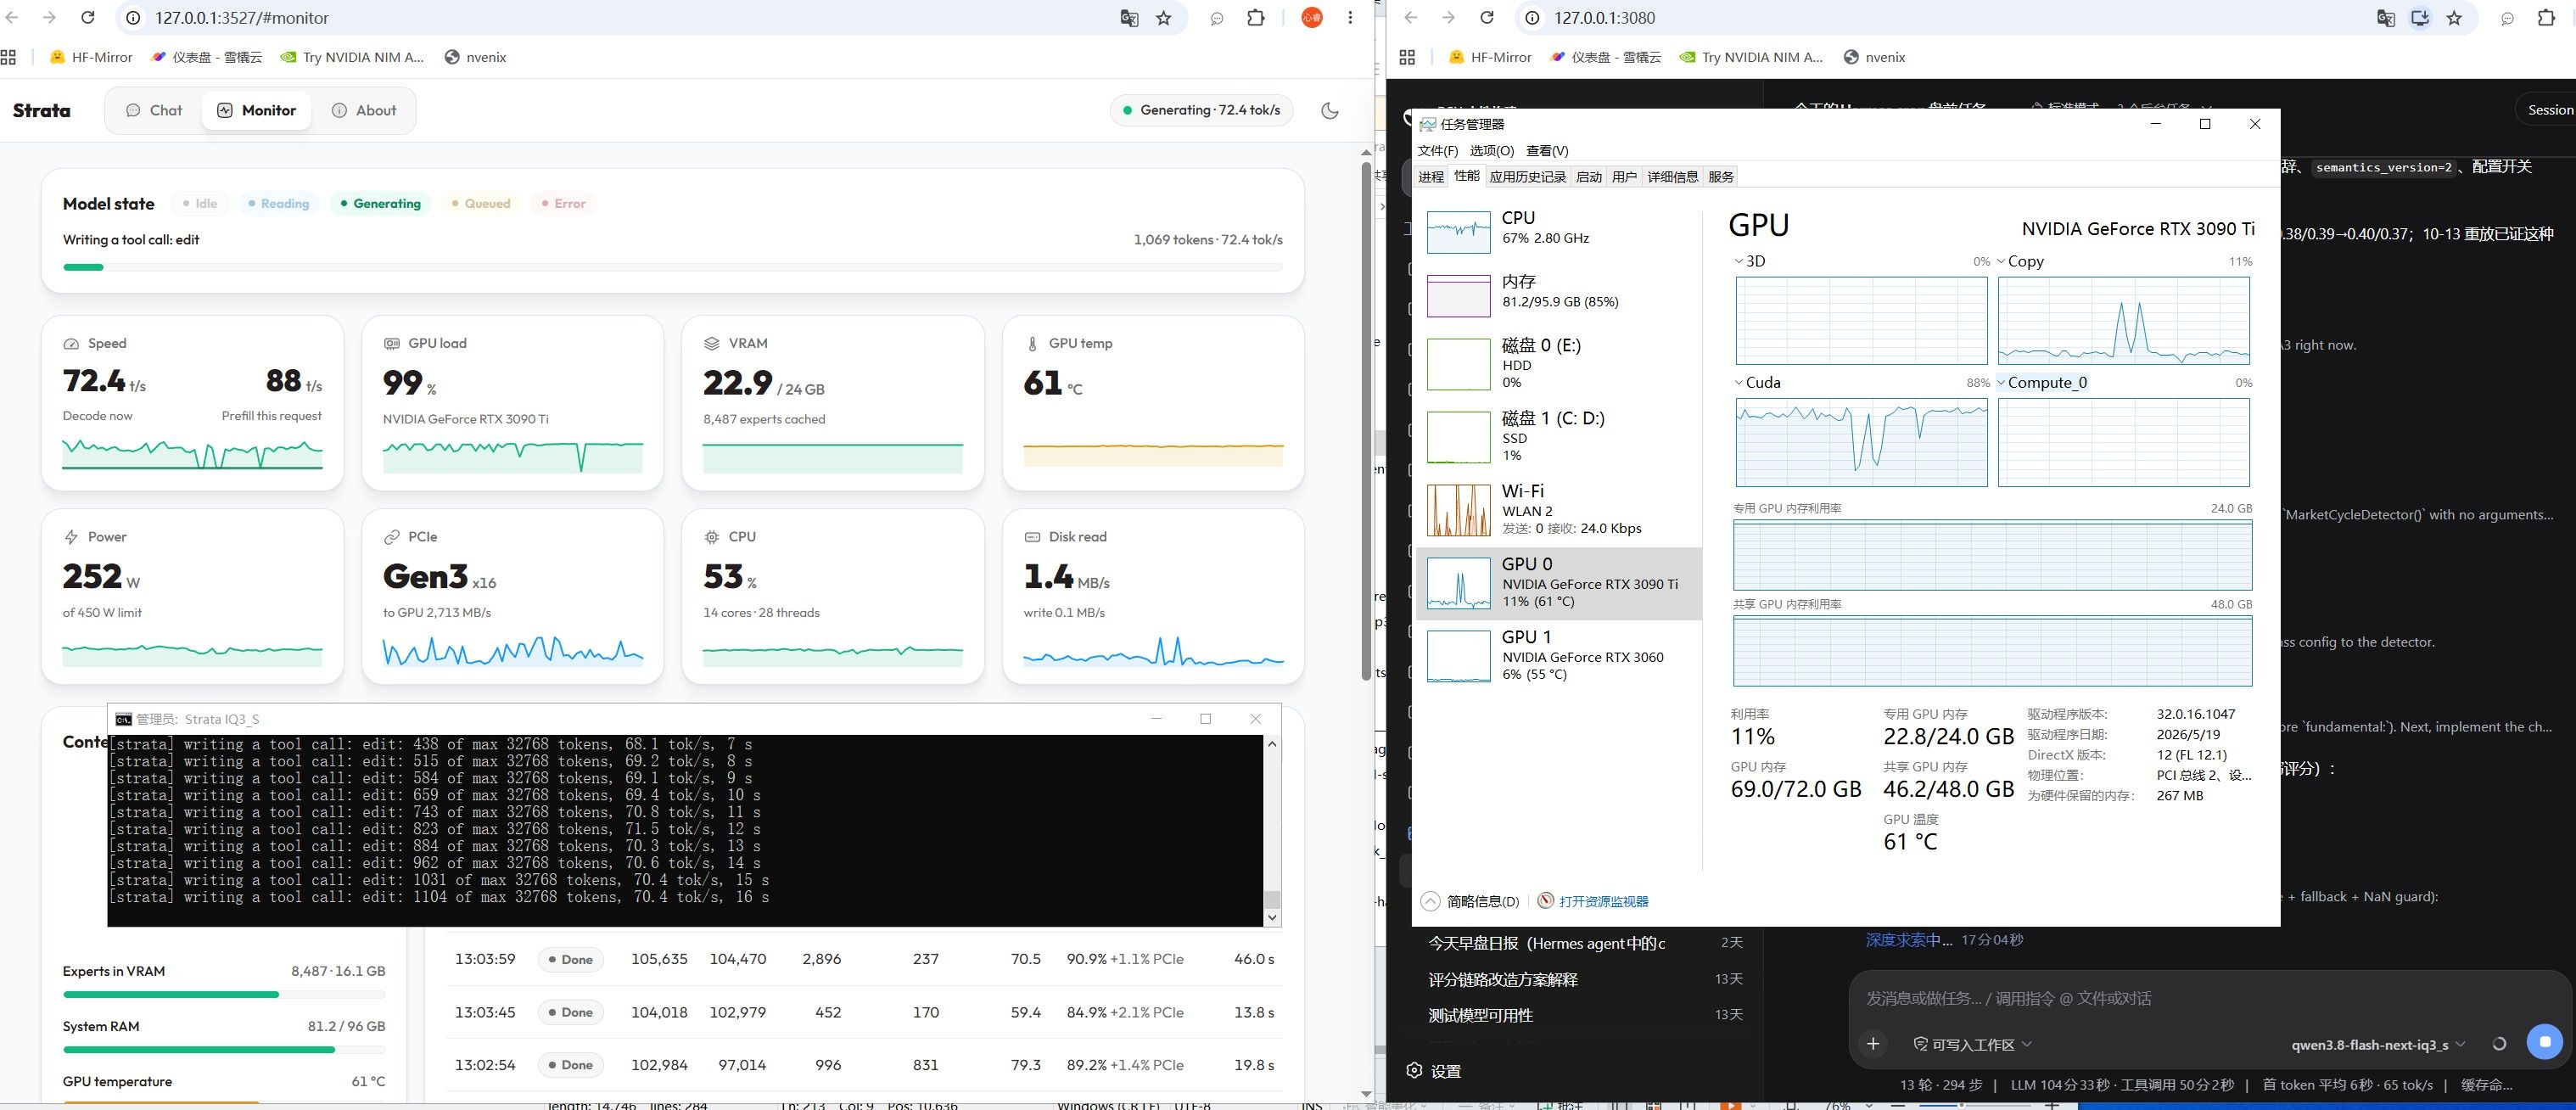Click the Power lightning bolt icon
The height and width of the screenshot is (1110, 2576).
(x=71, y=537)
